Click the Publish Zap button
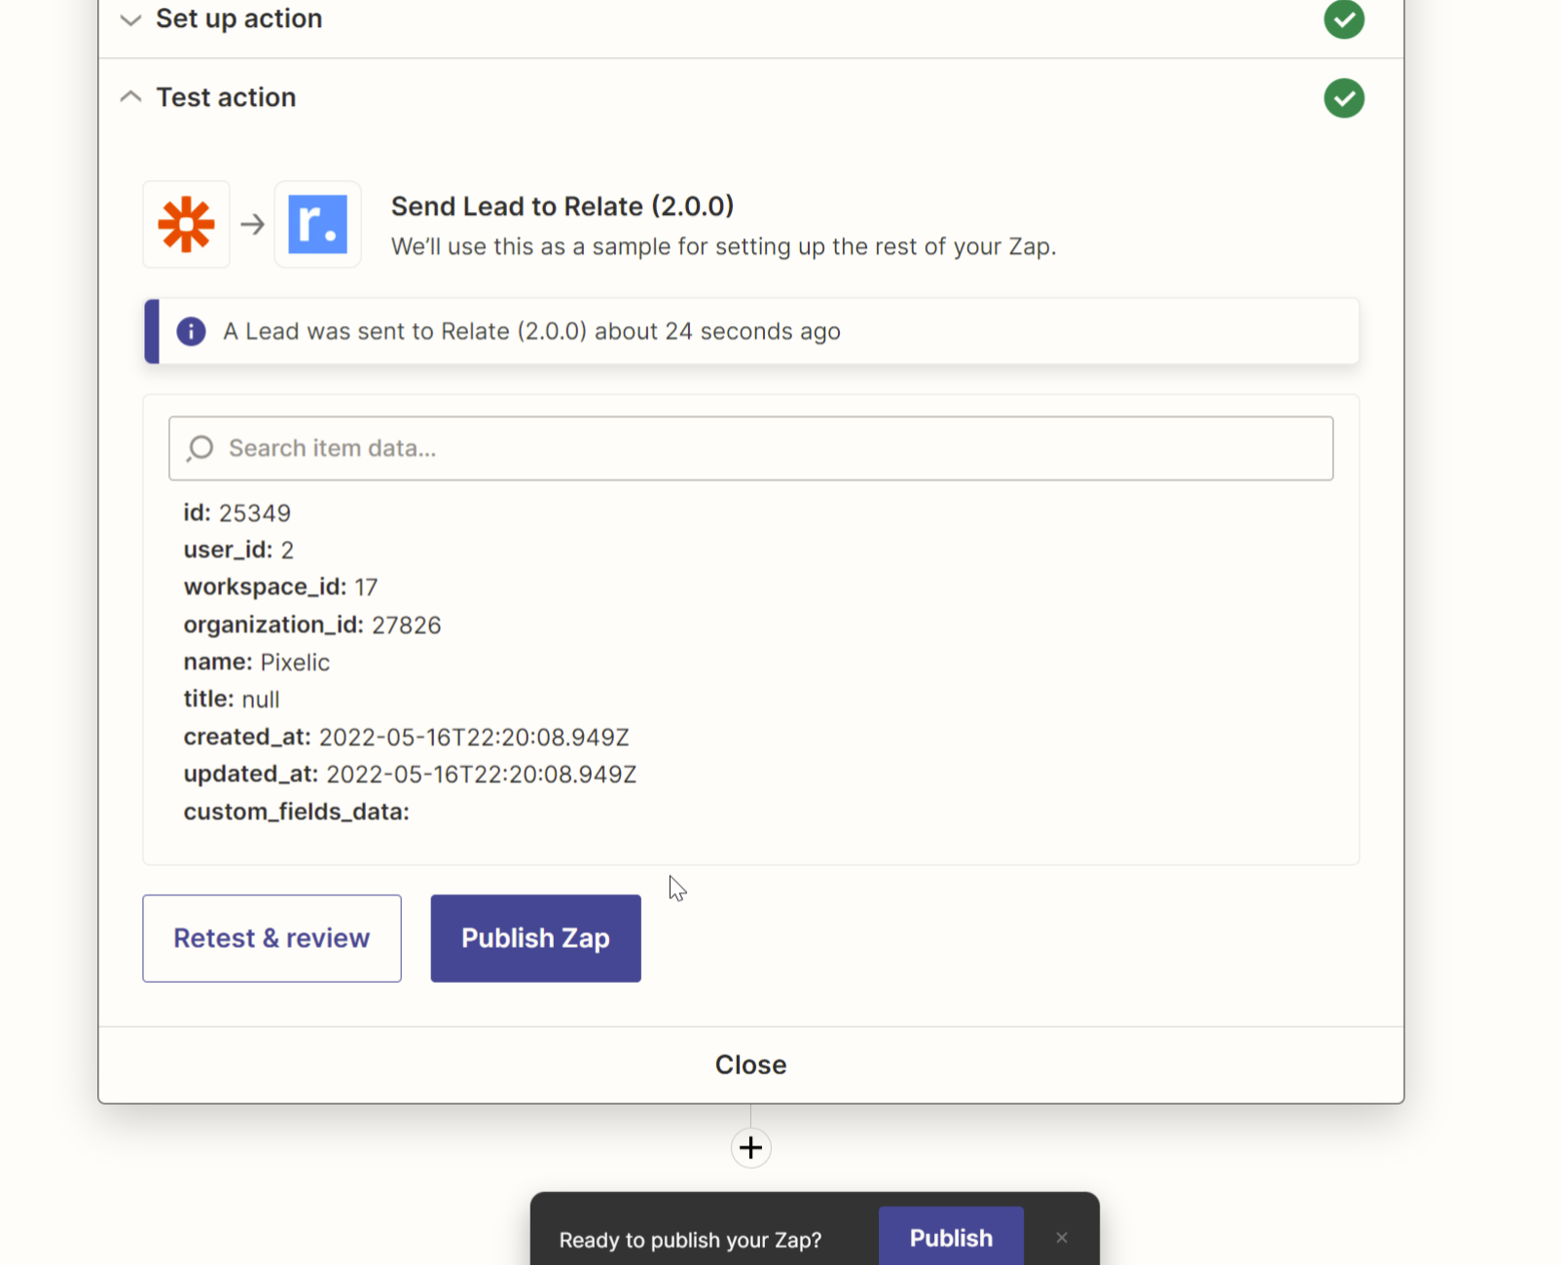Image resolution: width=1562 pixels, height=1265 pixels. coord(535,938)
